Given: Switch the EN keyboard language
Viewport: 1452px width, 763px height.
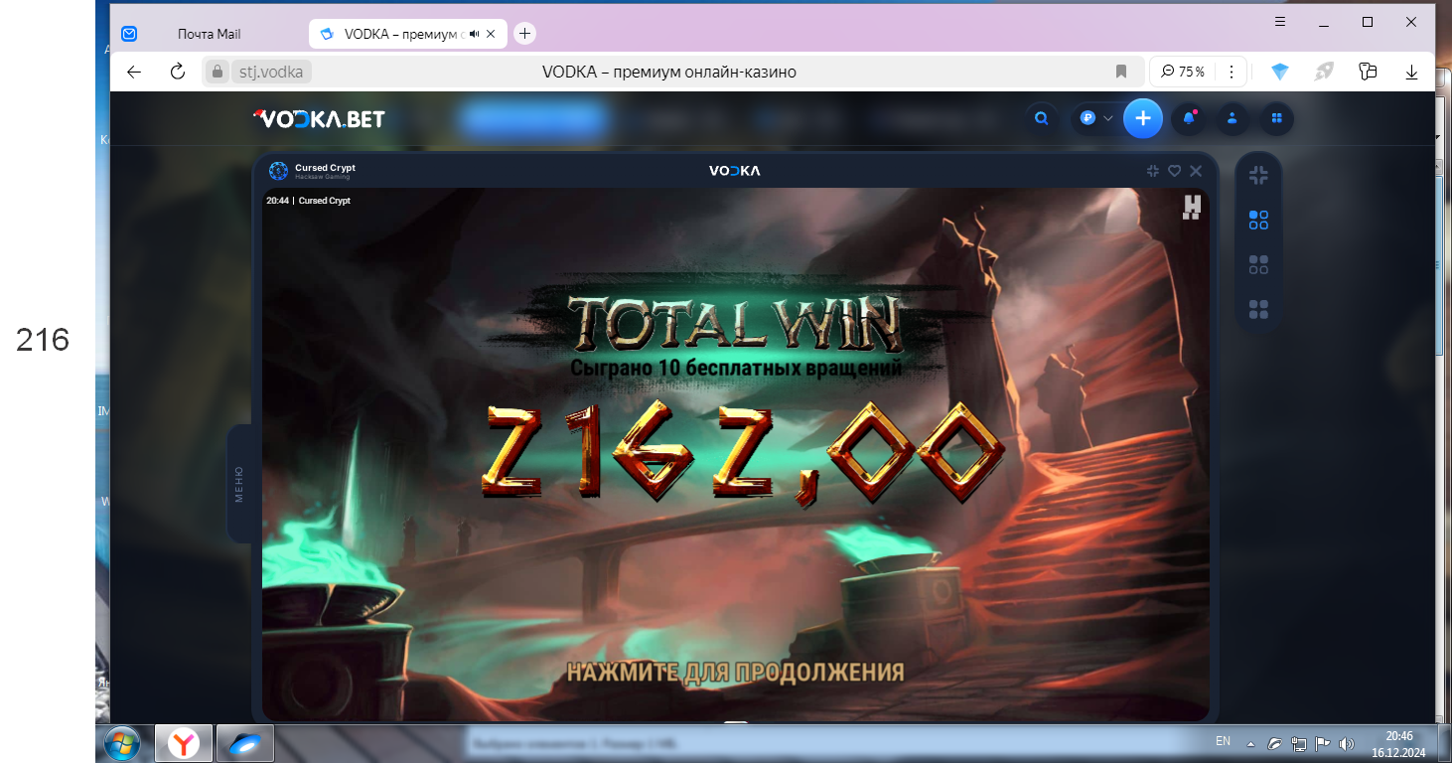Looking at the screenshot, I should 1223,741.
